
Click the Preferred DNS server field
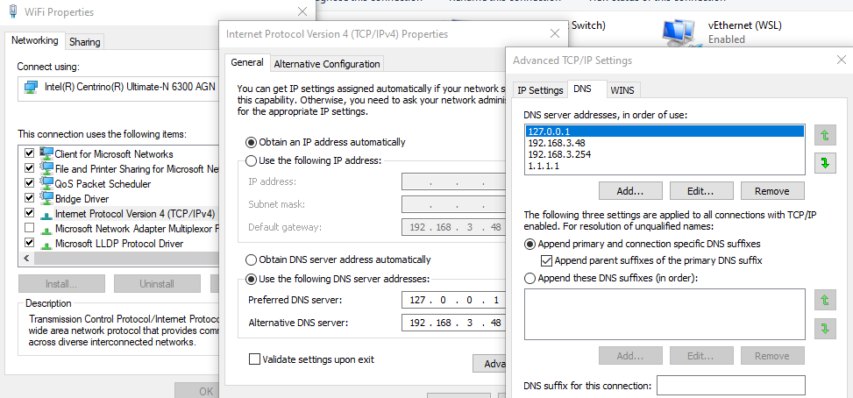[454, 300]
